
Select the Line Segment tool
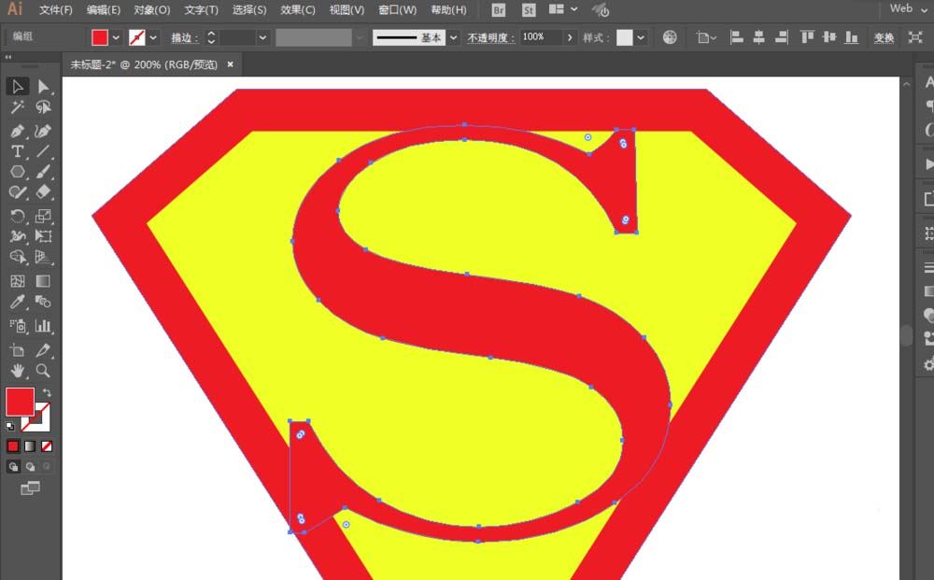(43, 151)
